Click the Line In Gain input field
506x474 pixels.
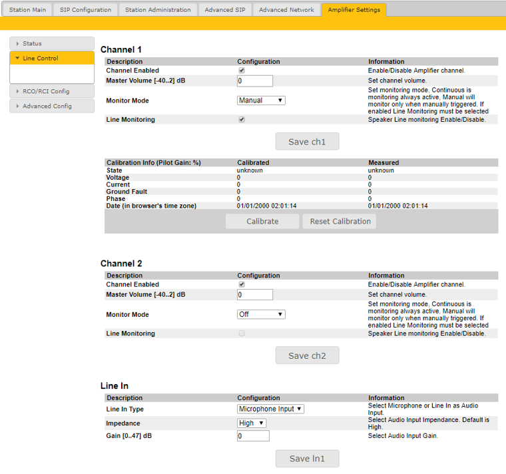[253, 436]
